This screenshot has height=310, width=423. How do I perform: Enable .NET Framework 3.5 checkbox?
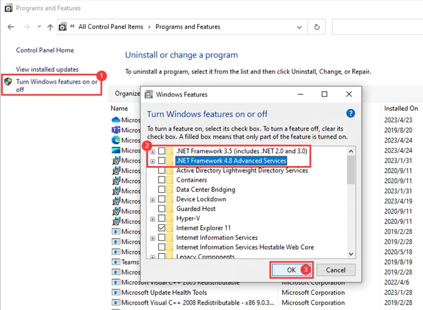[163, 151]
